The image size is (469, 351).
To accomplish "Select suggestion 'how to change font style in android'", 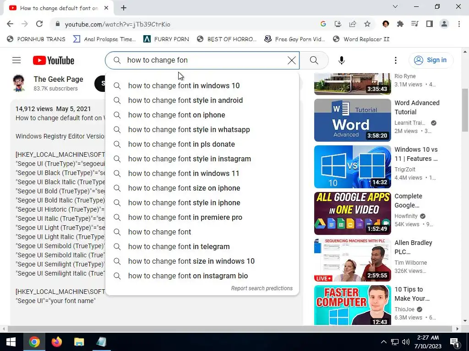I will click(x=202, y=100).
